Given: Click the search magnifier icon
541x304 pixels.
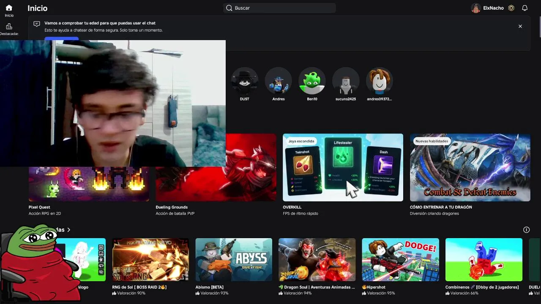Looking at the screenshot, I should 229,8.
